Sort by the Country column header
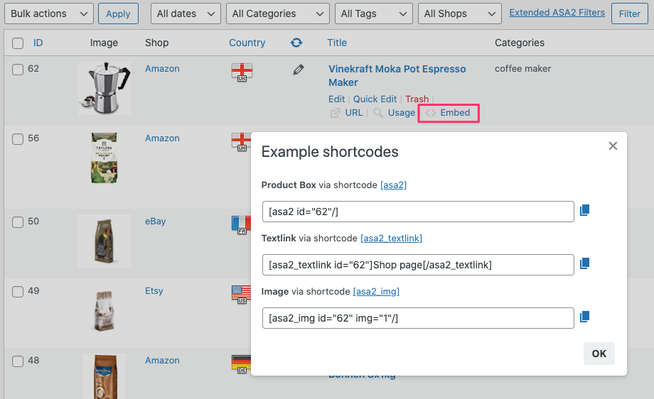The width and height of the screenshot is (654, 399). tap(247, 43)
